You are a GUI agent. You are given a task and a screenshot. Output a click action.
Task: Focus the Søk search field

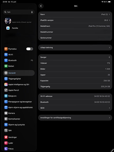19,12
